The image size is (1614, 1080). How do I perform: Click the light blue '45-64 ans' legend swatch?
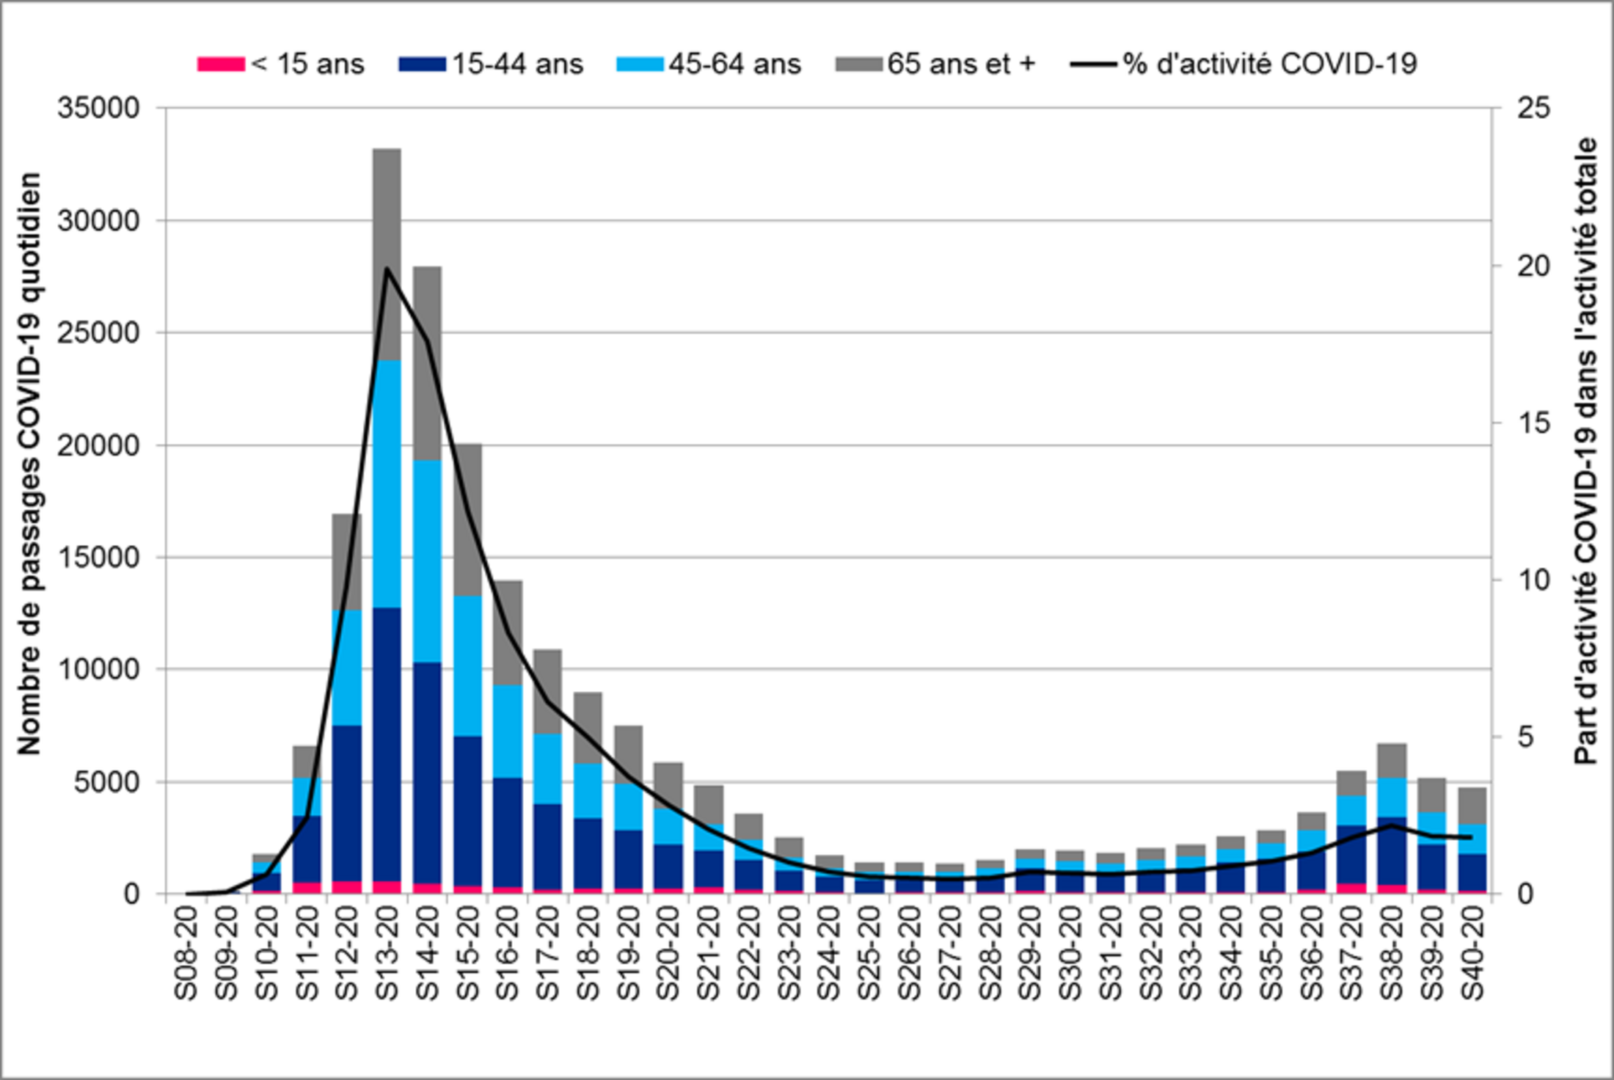[639, 65]
